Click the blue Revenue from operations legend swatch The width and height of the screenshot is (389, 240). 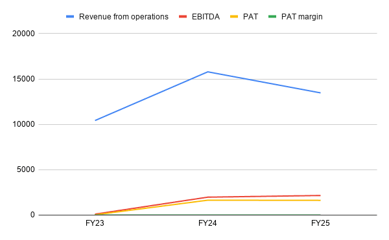tap(70, 17)
